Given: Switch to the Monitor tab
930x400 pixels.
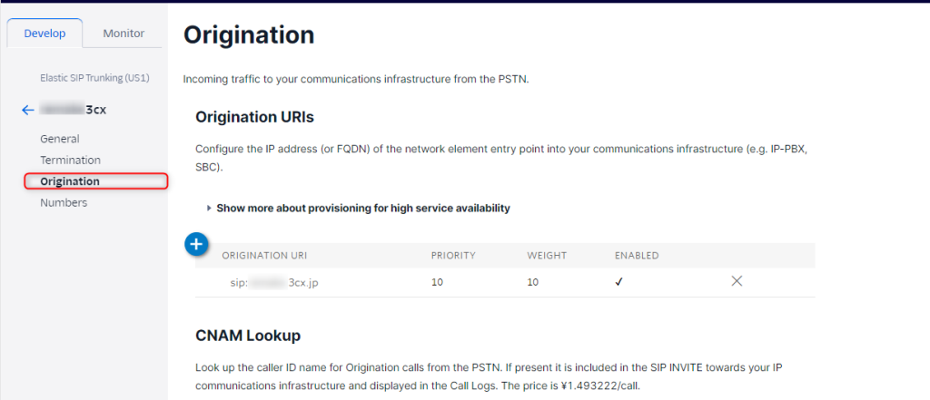Looking at the screenshot, I should pyautogui.click(x=124, y=34).
